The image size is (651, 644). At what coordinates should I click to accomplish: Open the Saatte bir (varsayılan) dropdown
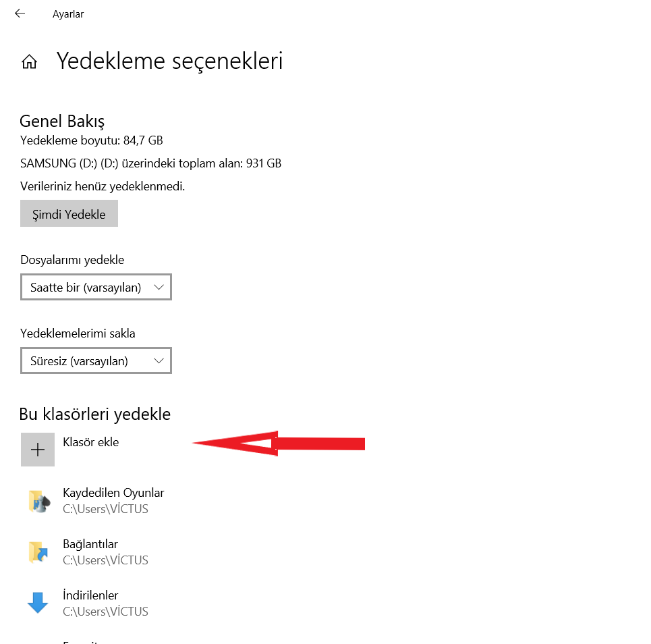96,287
